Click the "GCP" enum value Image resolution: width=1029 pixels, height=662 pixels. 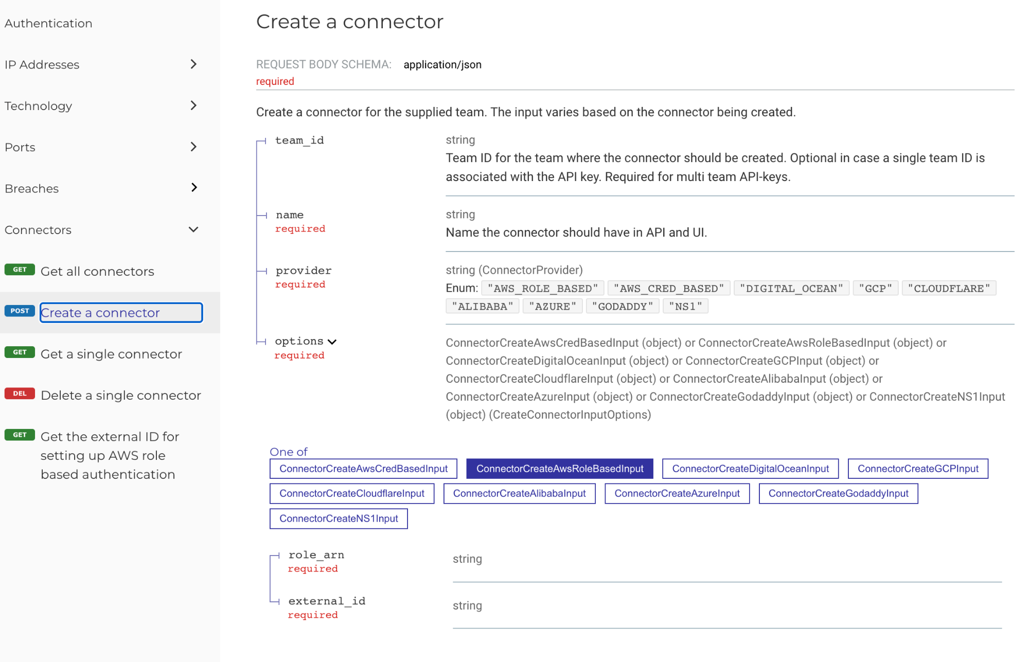pyautogui.click(x=876, y=288)
